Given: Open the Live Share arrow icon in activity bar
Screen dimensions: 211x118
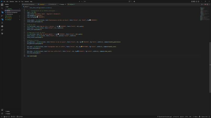Looking at the screenshot, I should click(x=2, y=30).
